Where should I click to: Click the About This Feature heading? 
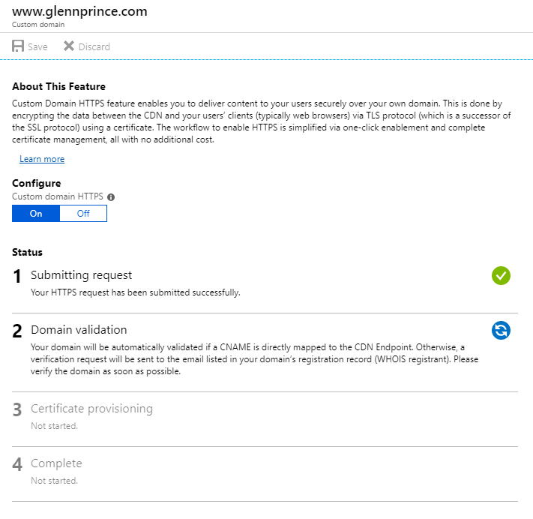(x=58, y=87)
